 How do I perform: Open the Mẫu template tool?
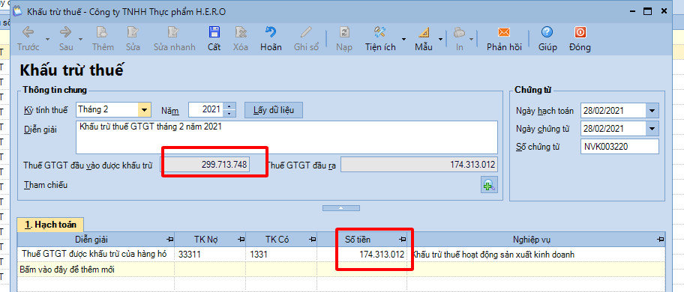pos(424,38)
